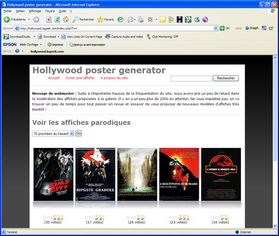This screenshot has height=236, width=279.
Task: Open the 2 Bouffons sur Mars poster
Action: [179, 174]
